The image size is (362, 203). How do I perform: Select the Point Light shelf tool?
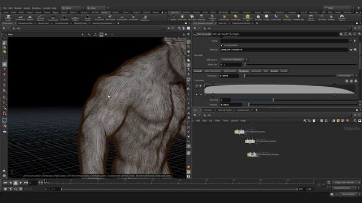point(182,17)
